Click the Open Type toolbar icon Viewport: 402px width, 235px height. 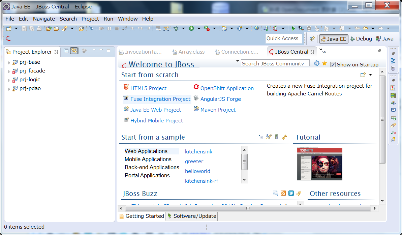[49, 28]
